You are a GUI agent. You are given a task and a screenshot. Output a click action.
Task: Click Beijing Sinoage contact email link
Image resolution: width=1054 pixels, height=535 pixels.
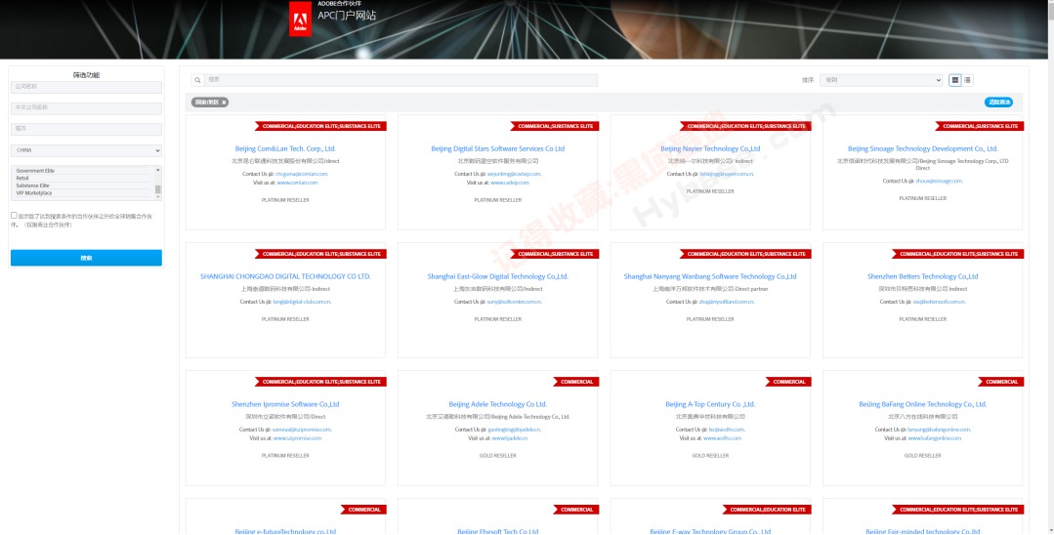pyautogui.click(x=939, y=181)
